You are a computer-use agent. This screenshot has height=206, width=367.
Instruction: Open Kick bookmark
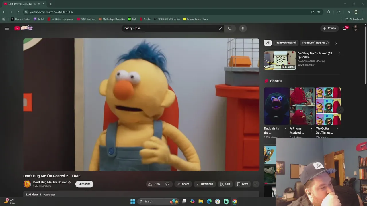coord(132,19)
